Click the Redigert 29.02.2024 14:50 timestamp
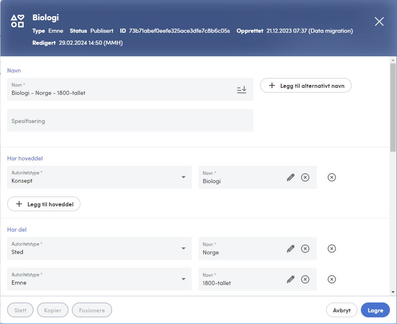The height and width of the screenshot is (324, 397). tap(78, 43)
